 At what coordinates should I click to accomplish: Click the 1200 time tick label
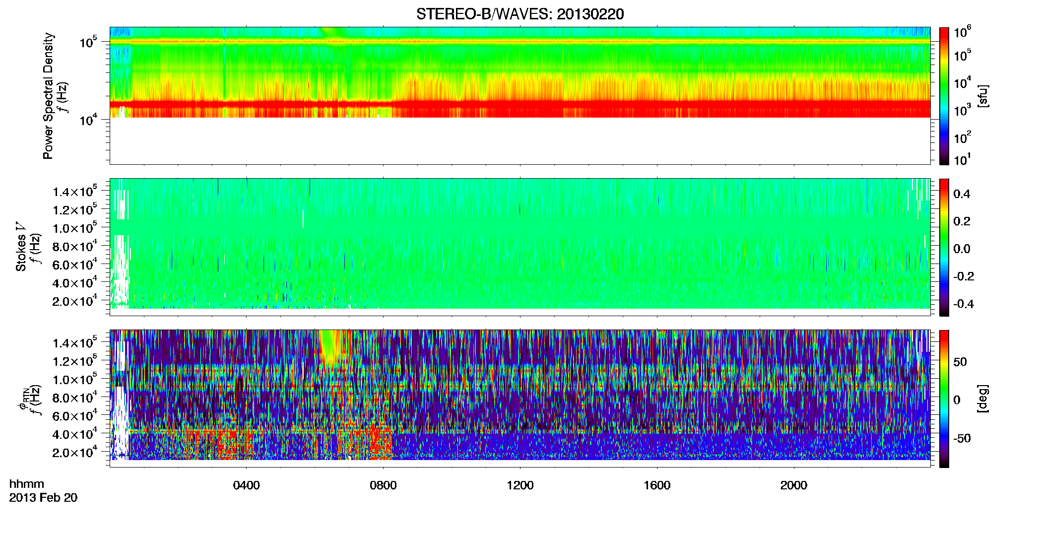[x=520, y=485]
